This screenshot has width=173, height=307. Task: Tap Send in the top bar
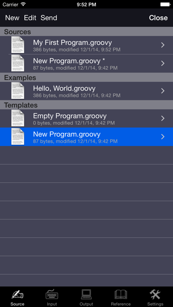tap(49, 18)
